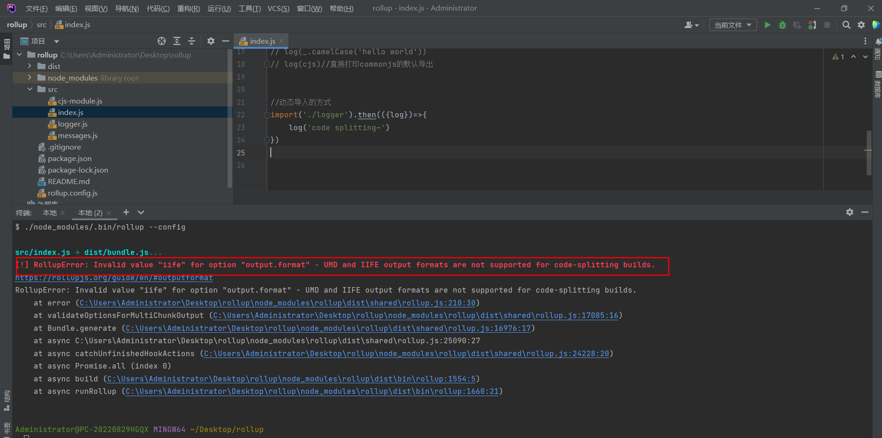This screenshot has width=882, height=438.
Task: Close the index.js editor tab
Action: 281,41
